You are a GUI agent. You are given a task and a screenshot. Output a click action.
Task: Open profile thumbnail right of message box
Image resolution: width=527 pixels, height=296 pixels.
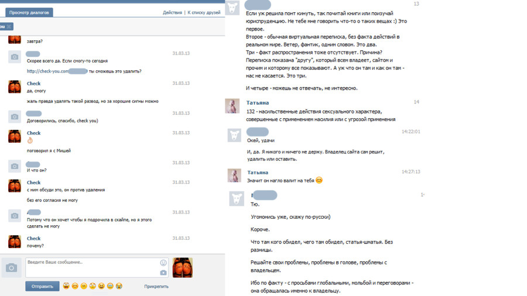(183, 267)
